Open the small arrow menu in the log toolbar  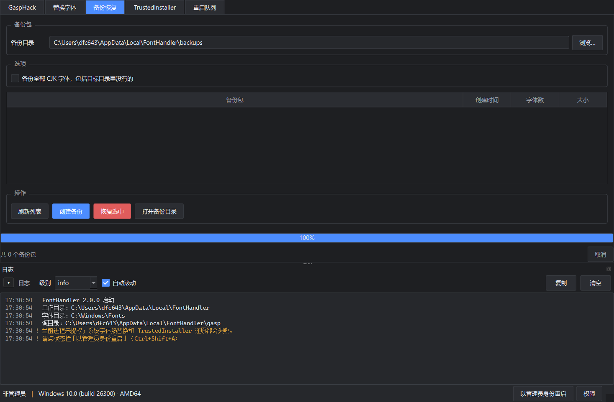pos(9,283)
